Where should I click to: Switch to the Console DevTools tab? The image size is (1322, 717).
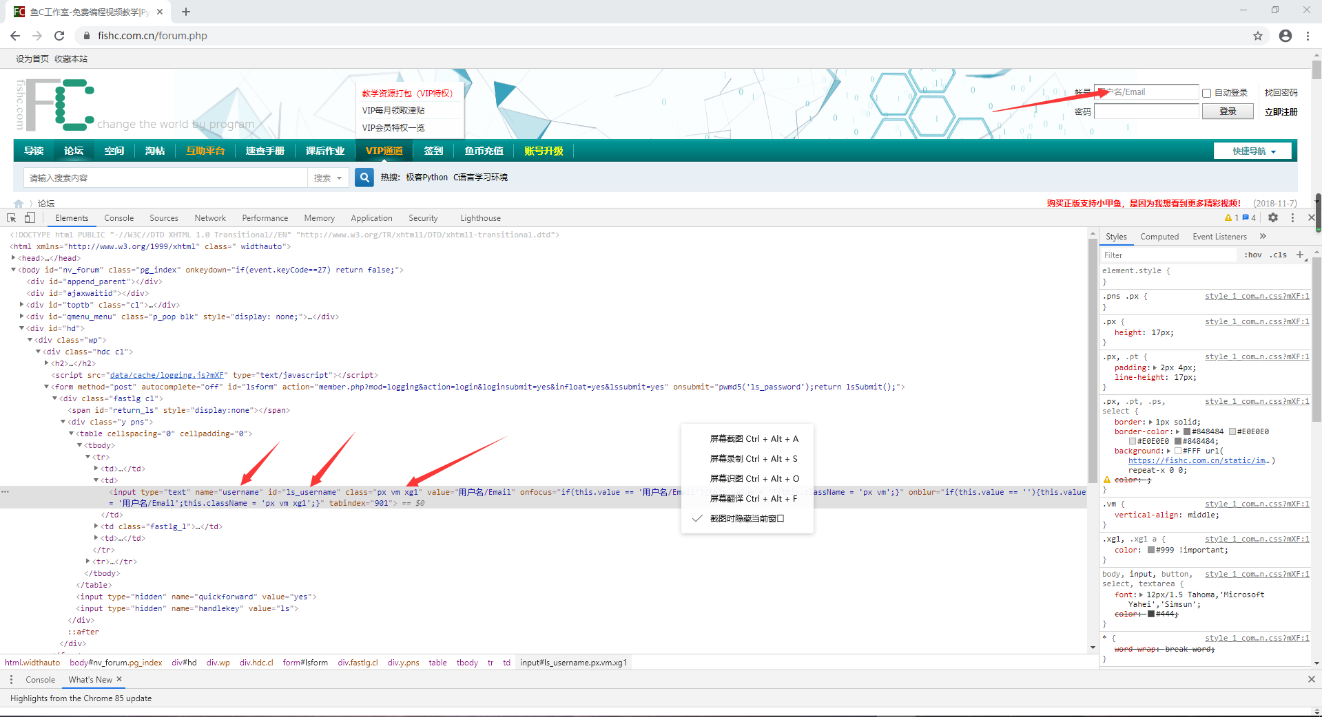(118, 218)
